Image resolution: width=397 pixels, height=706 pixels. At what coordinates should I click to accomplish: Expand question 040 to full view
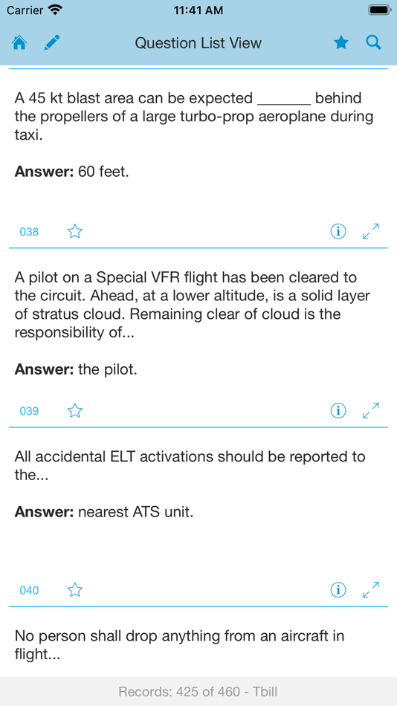coord(371,589)
